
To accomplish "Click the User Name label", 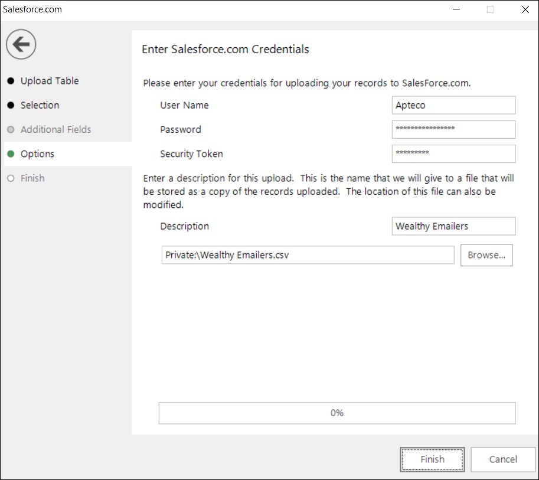I will tap(184, 105).
